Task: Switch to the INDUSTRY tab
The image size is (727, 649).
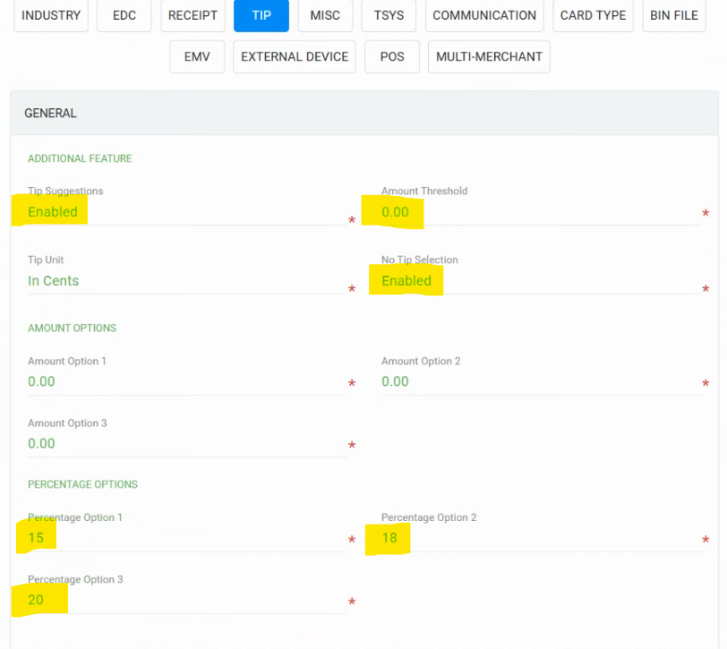Action: coord(51,15)
